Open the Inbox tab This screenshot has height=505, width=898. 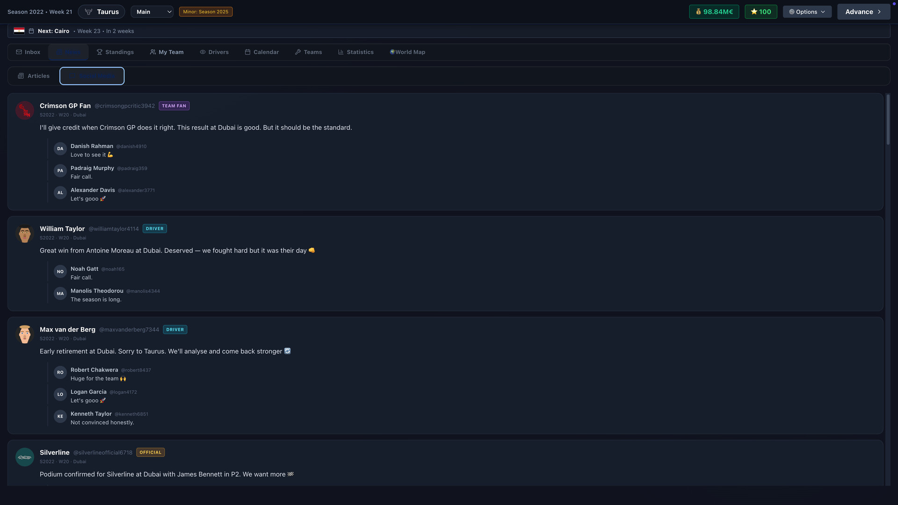pos(28,52)
